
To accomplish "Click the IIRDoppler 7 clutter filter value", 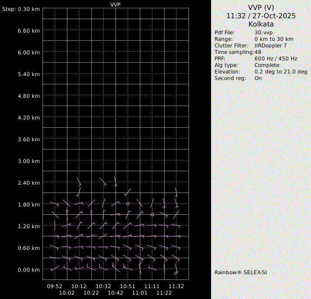I will tap(271, 46).
